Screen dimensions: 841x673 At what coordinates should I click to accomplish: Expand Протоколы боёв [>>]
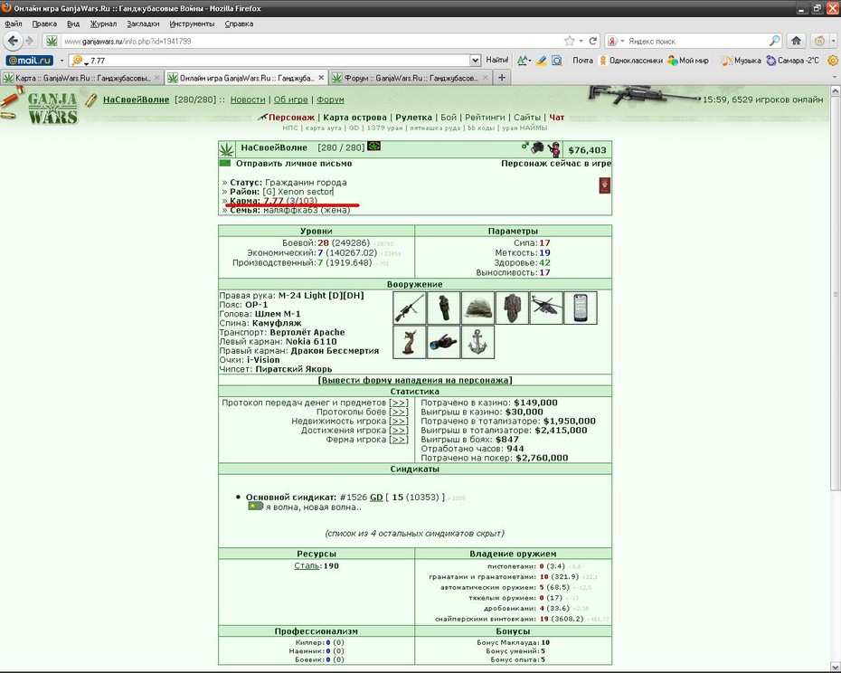[x=399, y=412]
